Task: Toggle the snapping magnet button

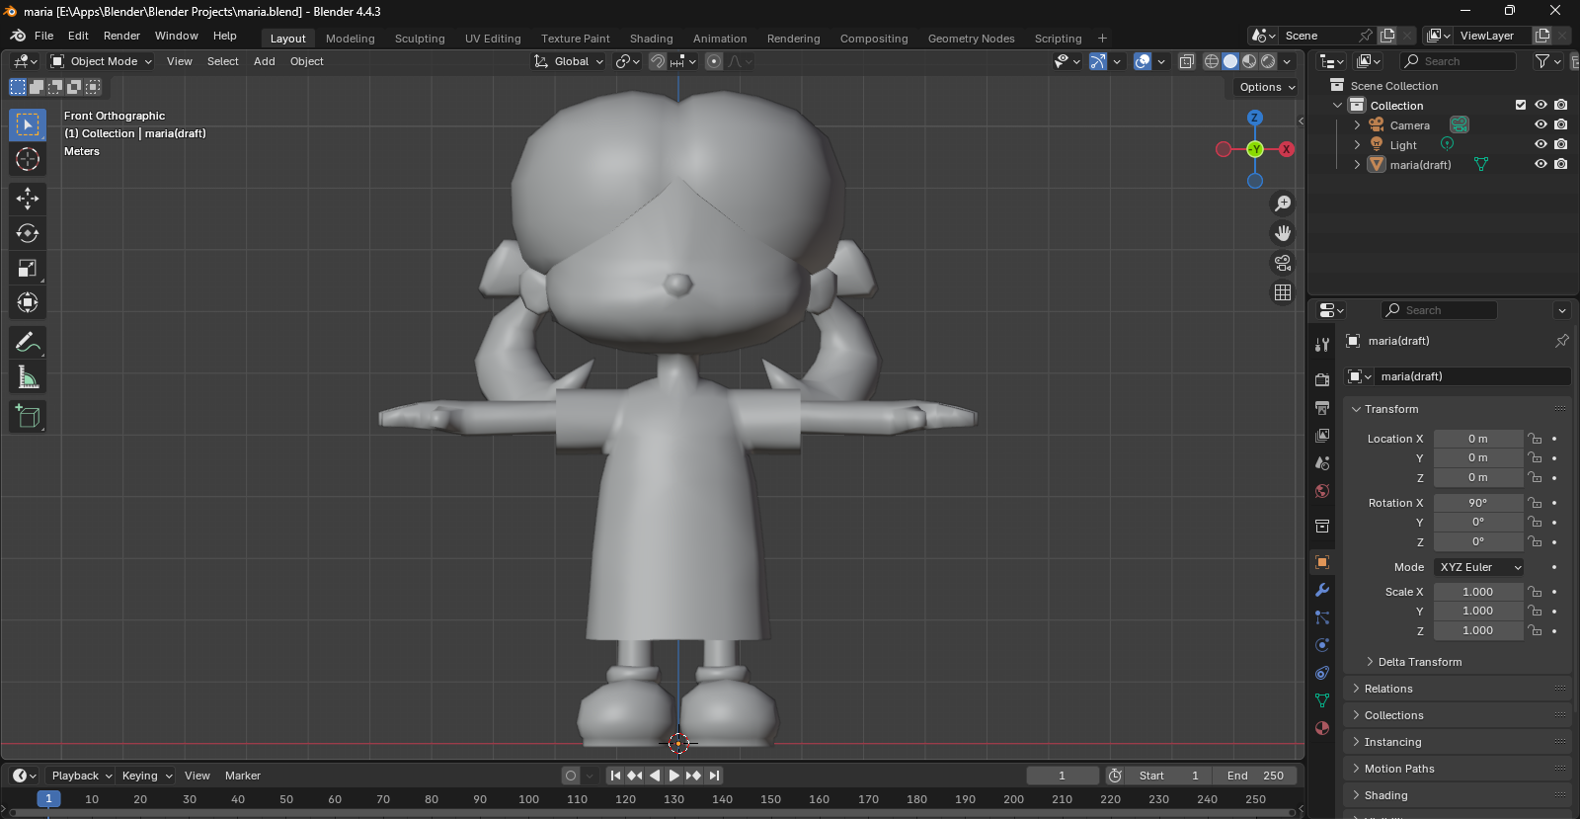Action: pyautogui.click(x=658, y=61)
